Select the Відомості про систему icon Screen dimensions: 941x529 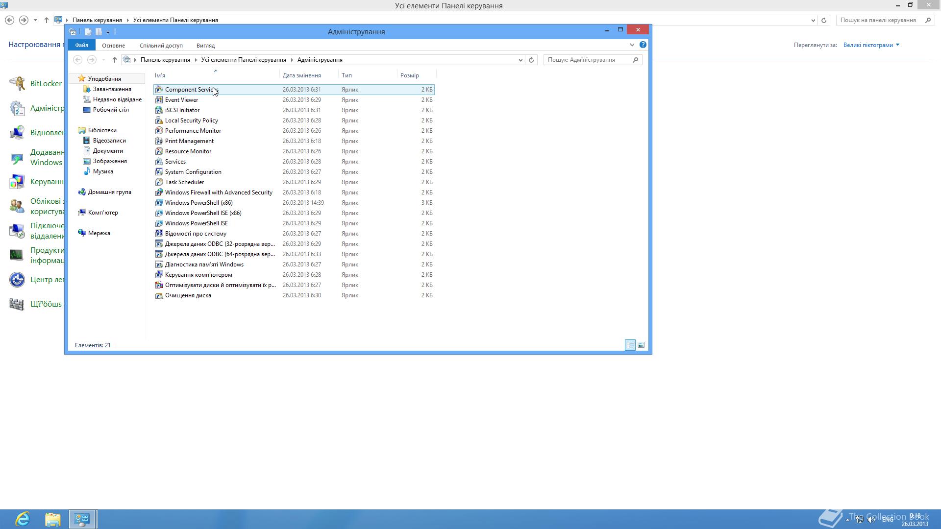pos(159,234)
